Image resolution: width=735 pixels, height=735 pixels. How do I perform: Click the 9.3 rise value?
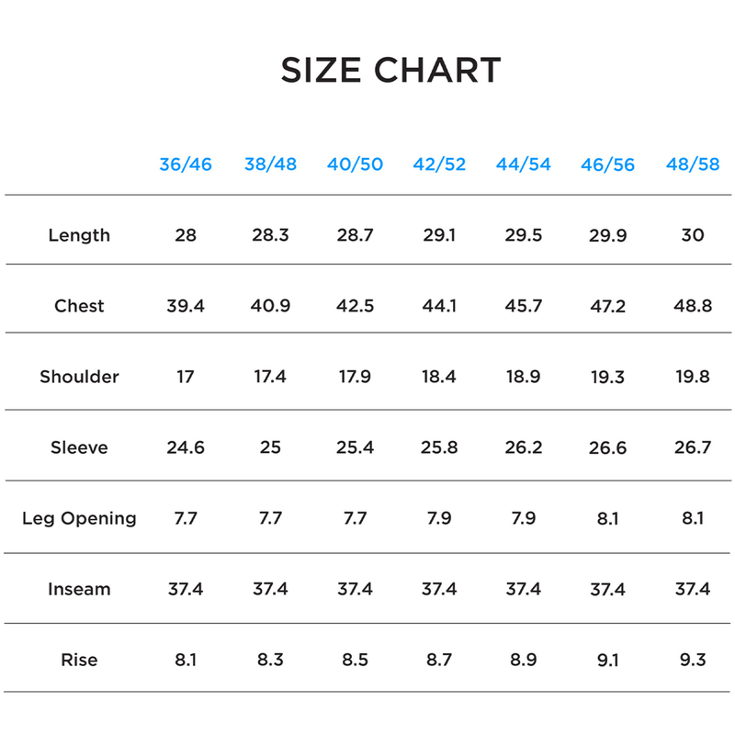coord(693,660)
